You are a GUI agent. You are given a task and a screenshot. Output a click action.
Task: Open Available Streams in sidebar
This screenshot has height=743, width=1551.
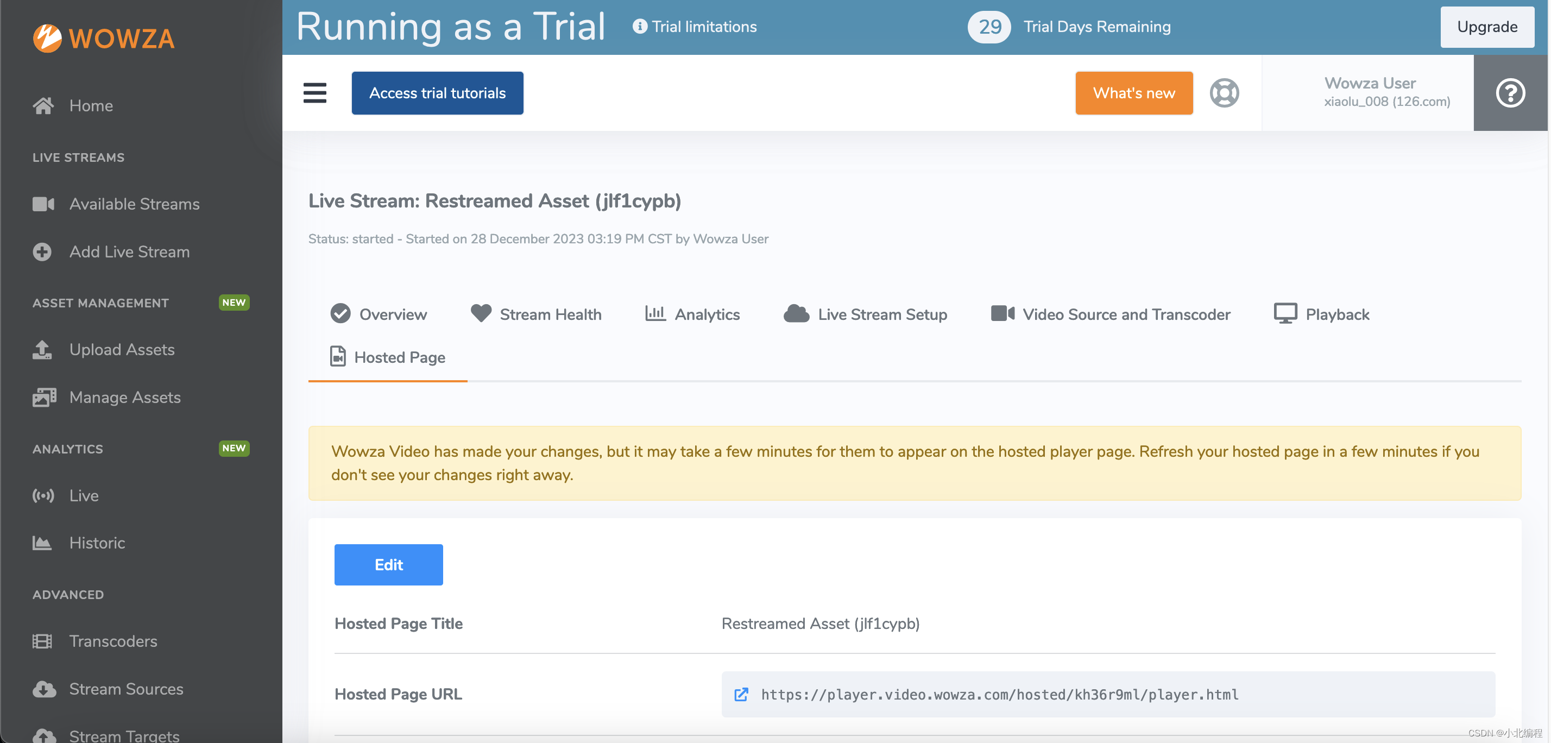[x=134, y=204]
